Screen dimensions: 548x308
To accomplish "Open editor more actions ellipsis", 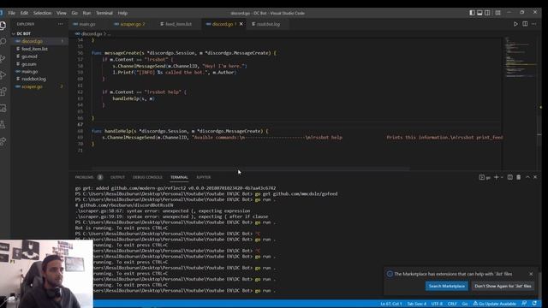I will pyautogui.click(x=534, y=24).
